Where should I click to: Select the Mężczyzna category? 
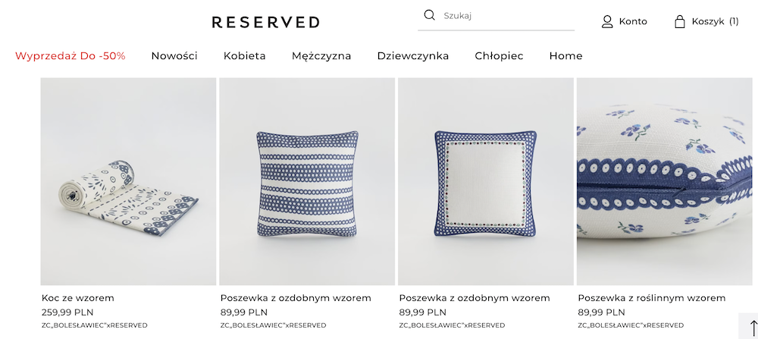coord(321,56)
